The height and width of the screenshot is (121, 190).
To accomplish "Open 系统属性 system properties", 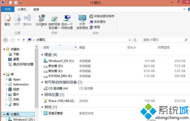I will pos(98,22).
